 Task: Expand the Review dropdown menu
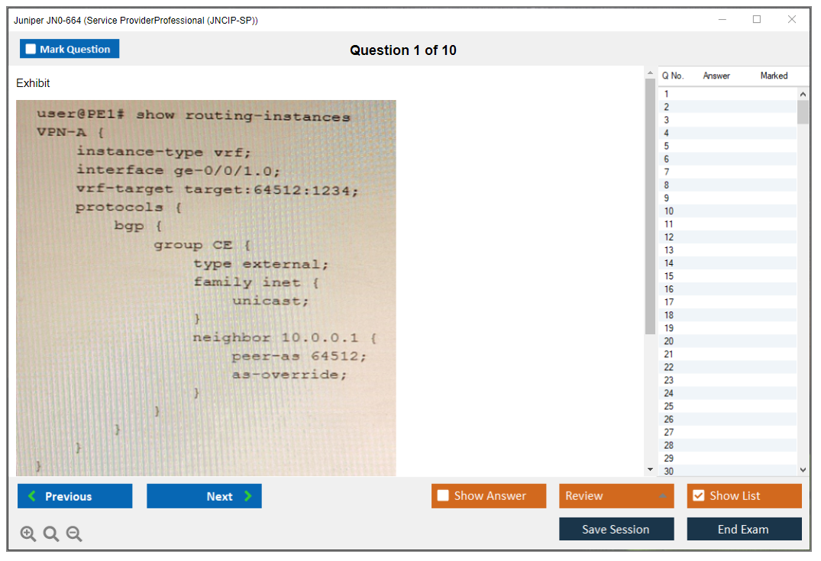tap(662, 496)
